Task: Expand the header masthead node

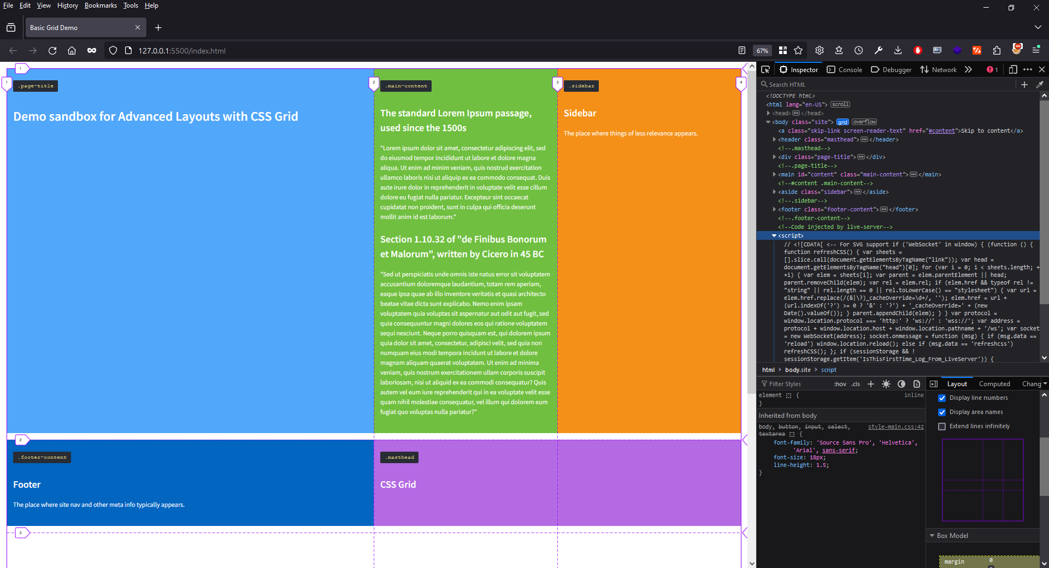Action: click(775, 139)
